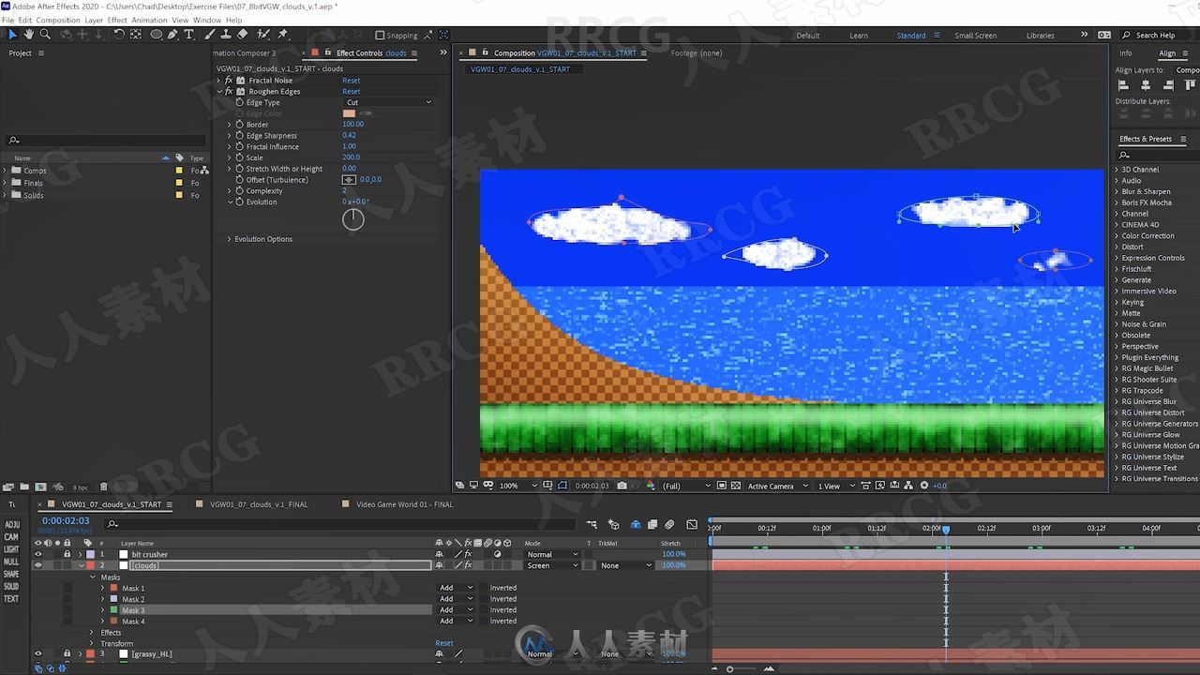Select the Clone Stamp tool
This screenshot has height=675, width=1200.
click(226, 35)
